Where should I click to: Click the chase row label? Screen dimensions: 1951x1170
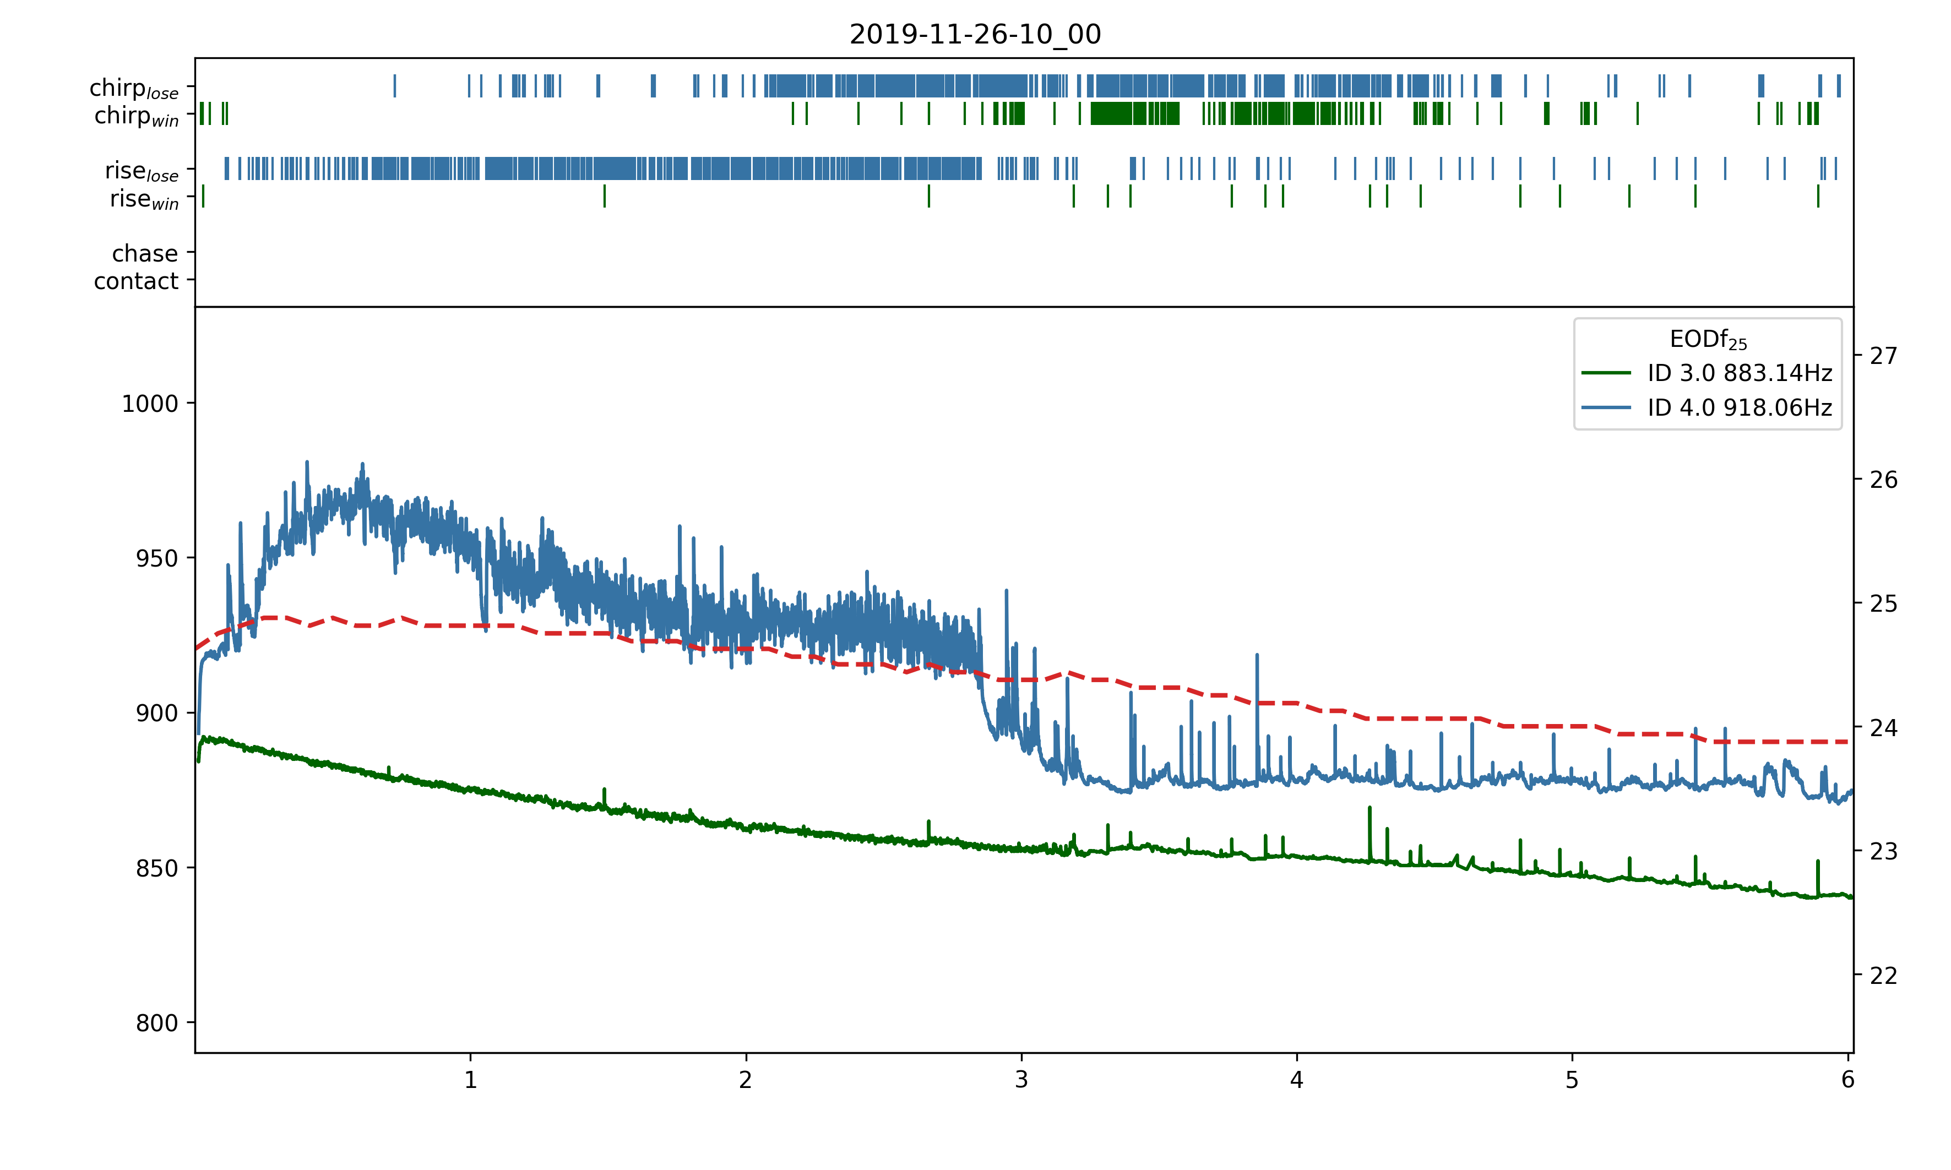pos(145,253)
